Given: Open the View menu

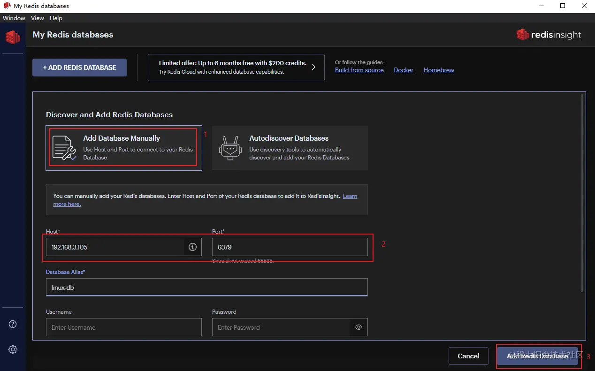Looking at the screenshot, I should pyautogui.click(x=37, y=18).
